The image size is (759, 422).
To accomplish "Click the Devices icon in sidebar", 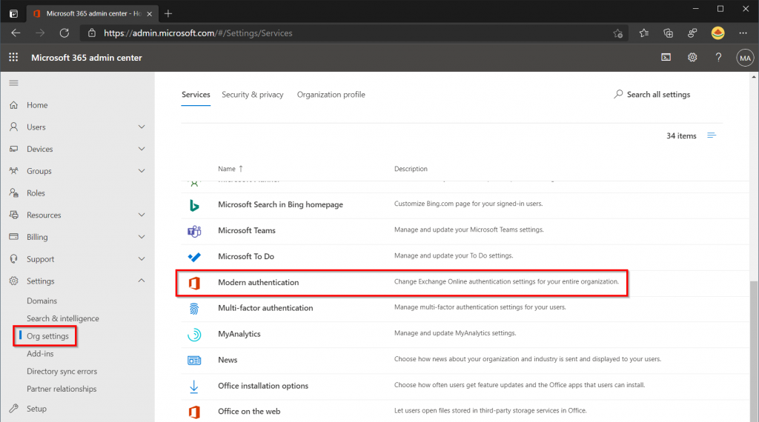I will coord(13,149).
